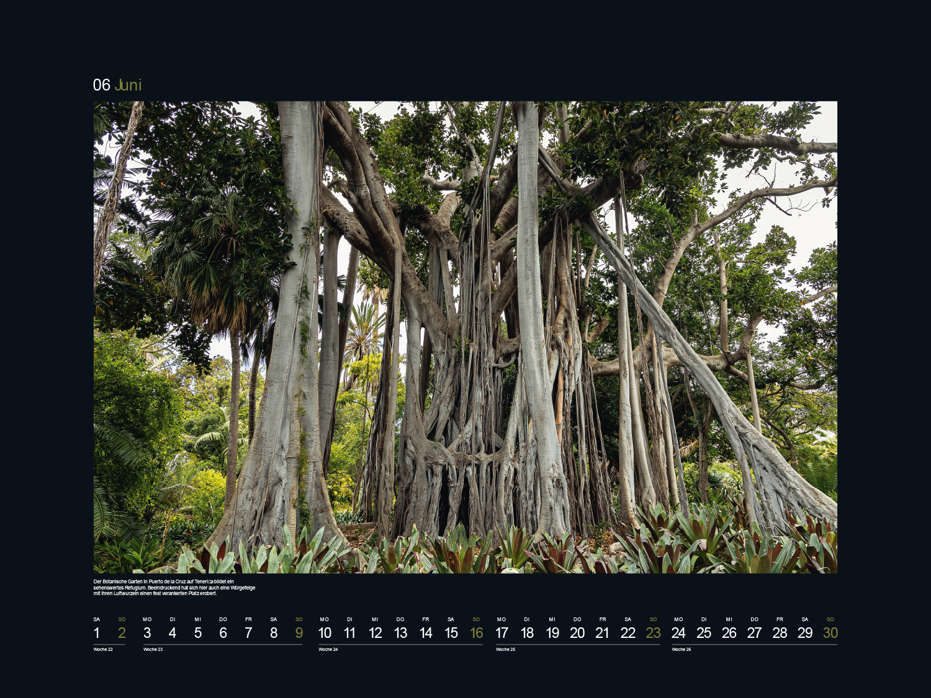Choose Sunday date 23

click(653, 633)
